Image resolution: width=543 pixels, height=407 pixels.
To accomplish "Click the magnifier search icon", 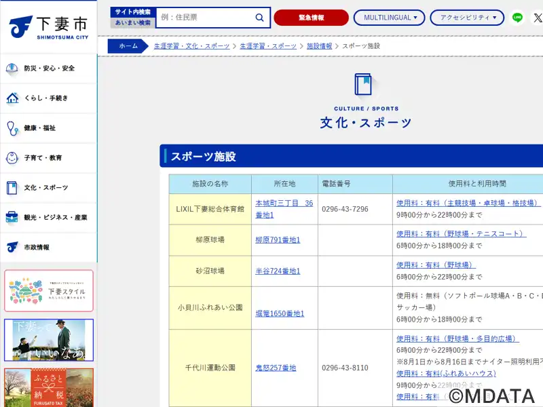I will pos(259,18).
